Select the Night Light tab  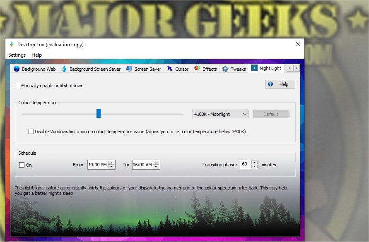[x=266, y=68]
